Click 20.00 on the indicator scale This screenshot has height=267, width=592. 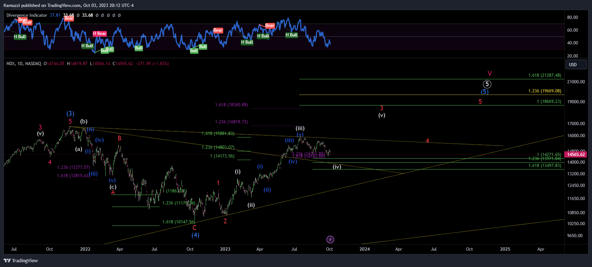click(x=572, y=56)
